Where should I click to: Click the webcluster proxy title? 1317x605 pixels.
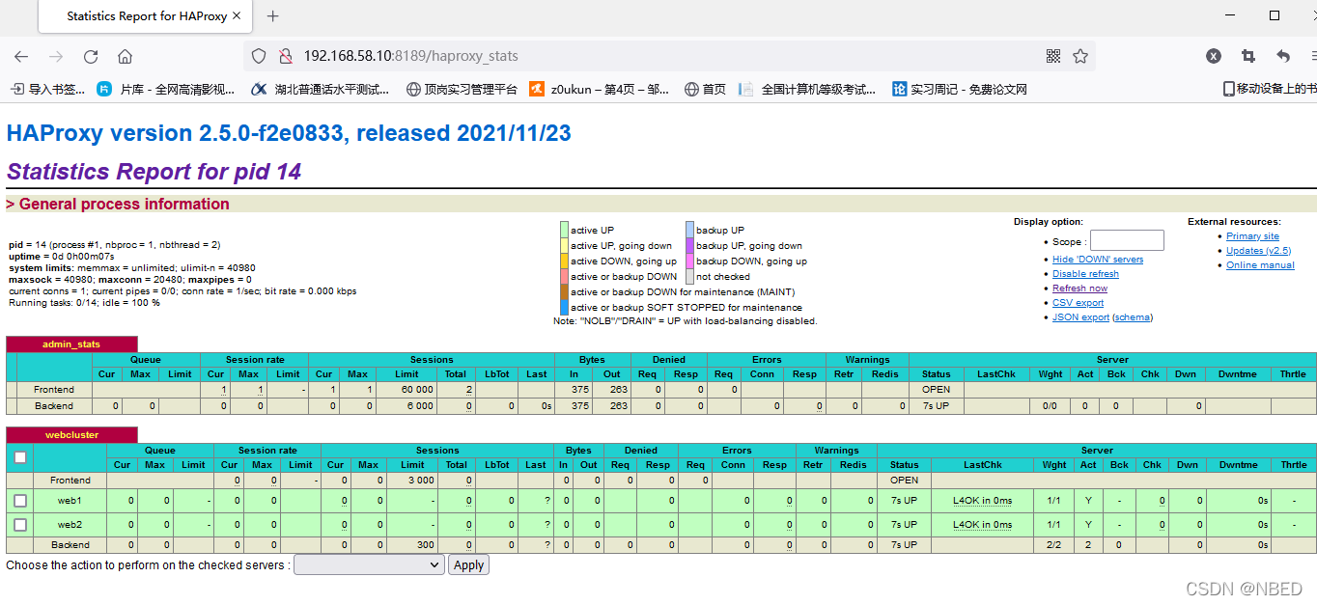coord(71,435)
